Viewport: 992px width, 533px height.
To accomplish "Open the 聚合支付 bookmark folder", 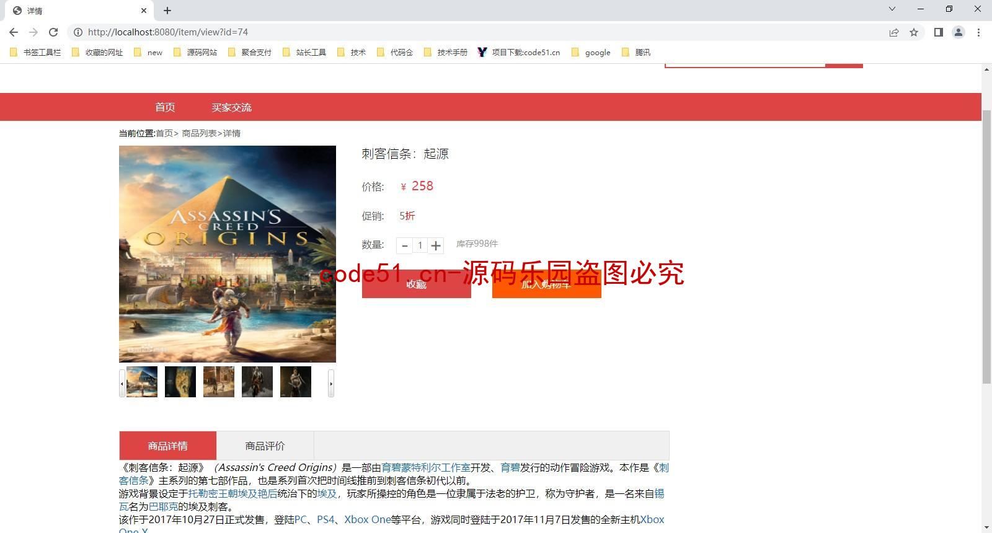I will (250, 52).
